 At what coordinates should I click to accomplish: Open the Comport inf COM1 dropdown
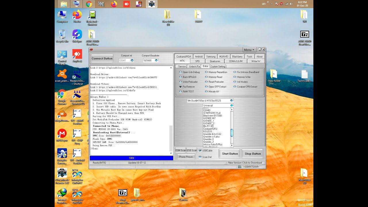[x=126, y=60]
